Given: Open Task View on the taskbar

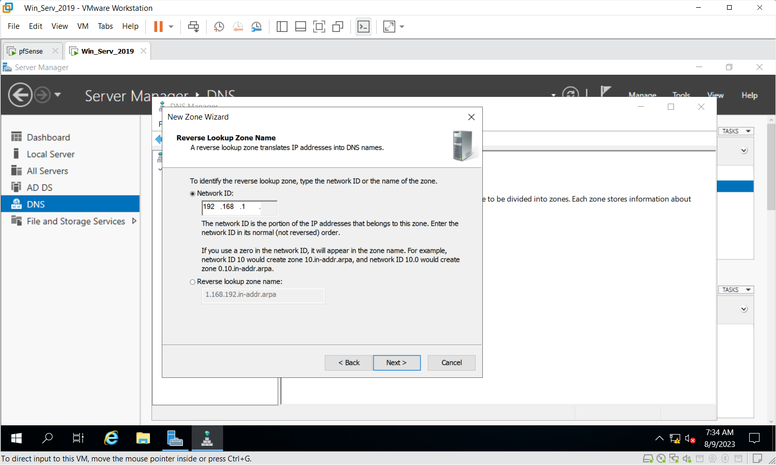Looking at the screenshot, I should tap(78, 438).
